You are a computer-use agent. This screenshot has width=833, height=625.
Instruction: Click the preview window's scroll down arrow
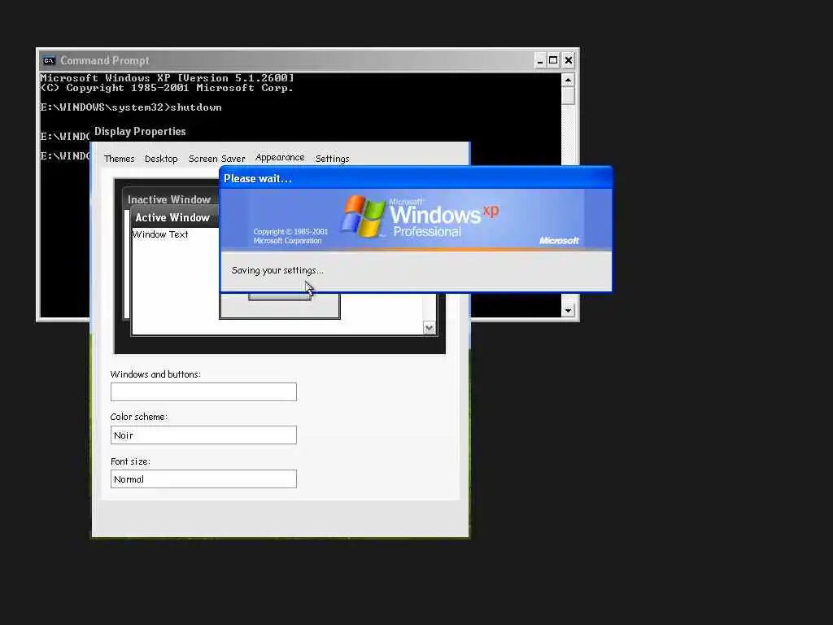click(x=430, y=328)
